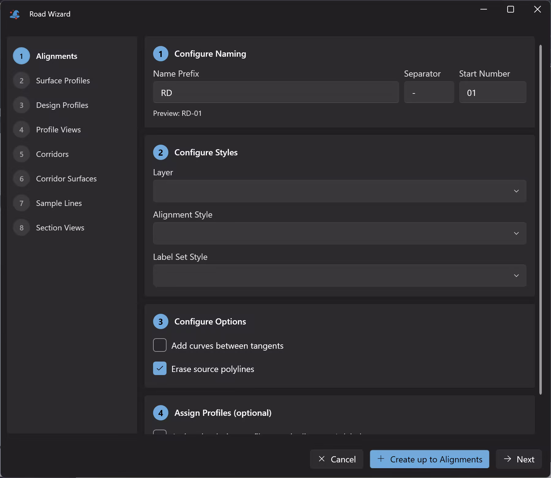Click step 6 circle icon for Corridor Surfaces
The height and width of the screenshot is (478, 551).
pos(21,179)
